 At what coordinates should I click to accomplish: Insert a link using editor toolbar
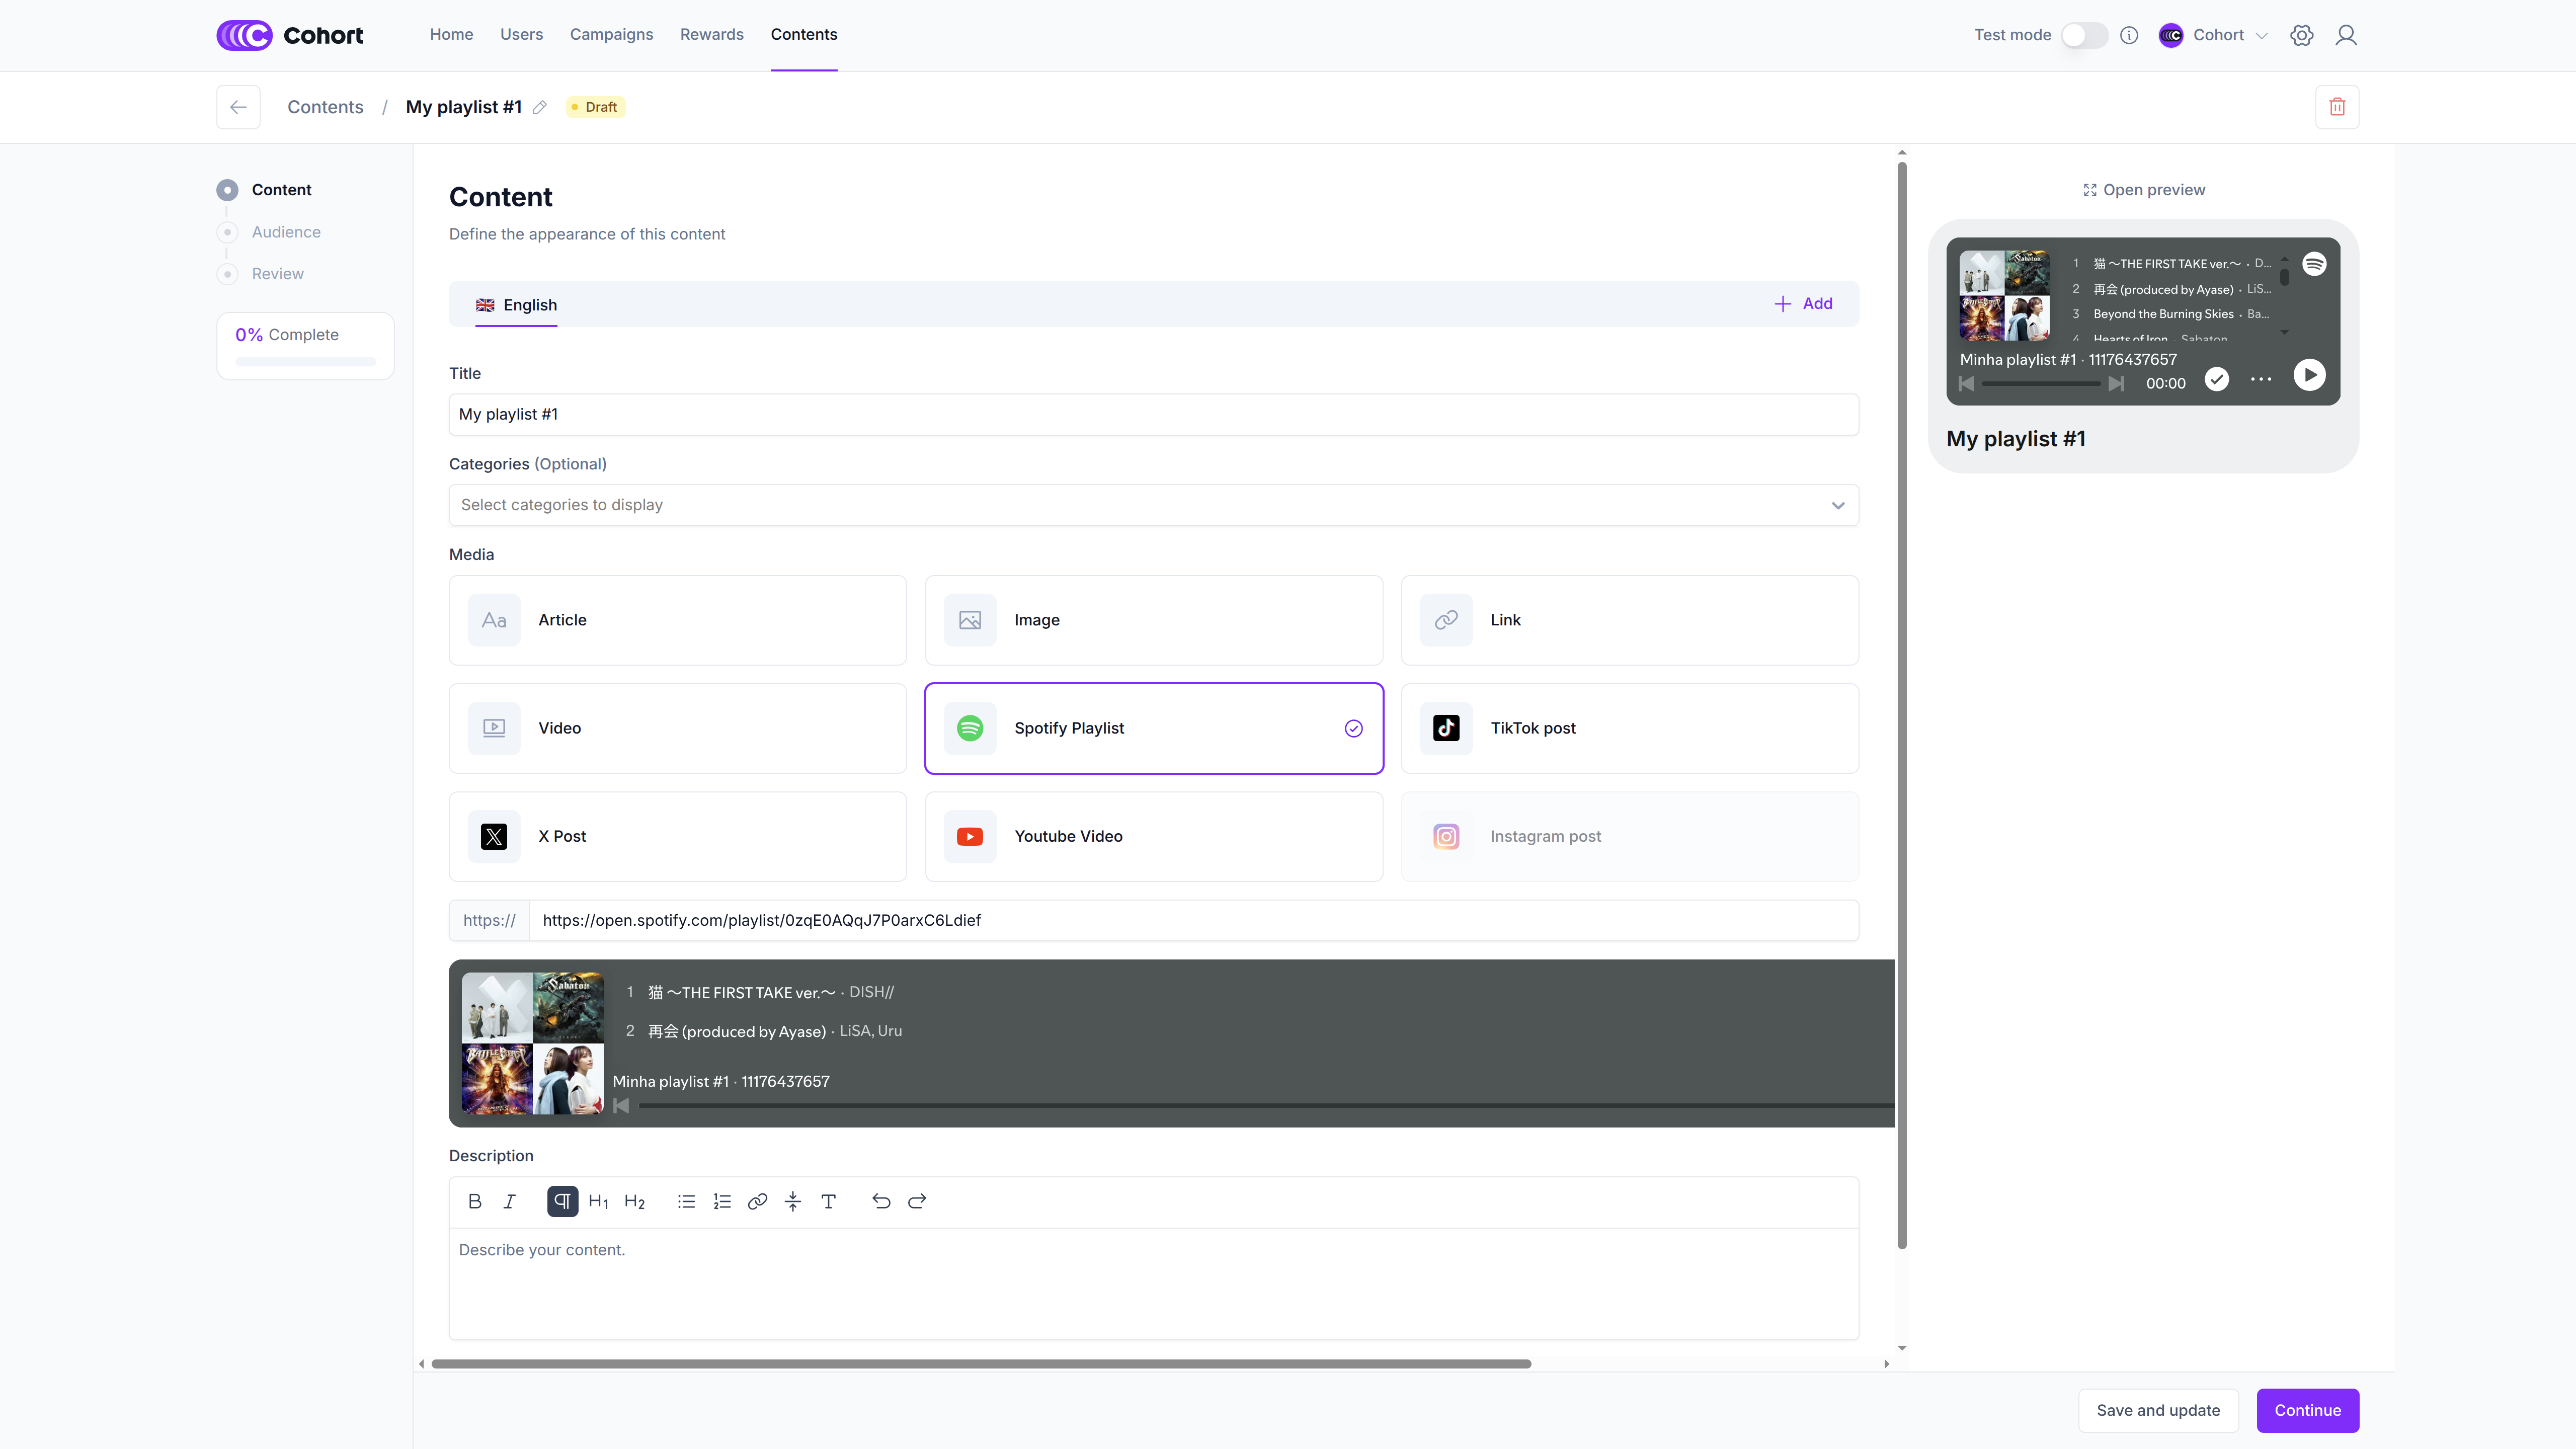[x=757, y=1201]
